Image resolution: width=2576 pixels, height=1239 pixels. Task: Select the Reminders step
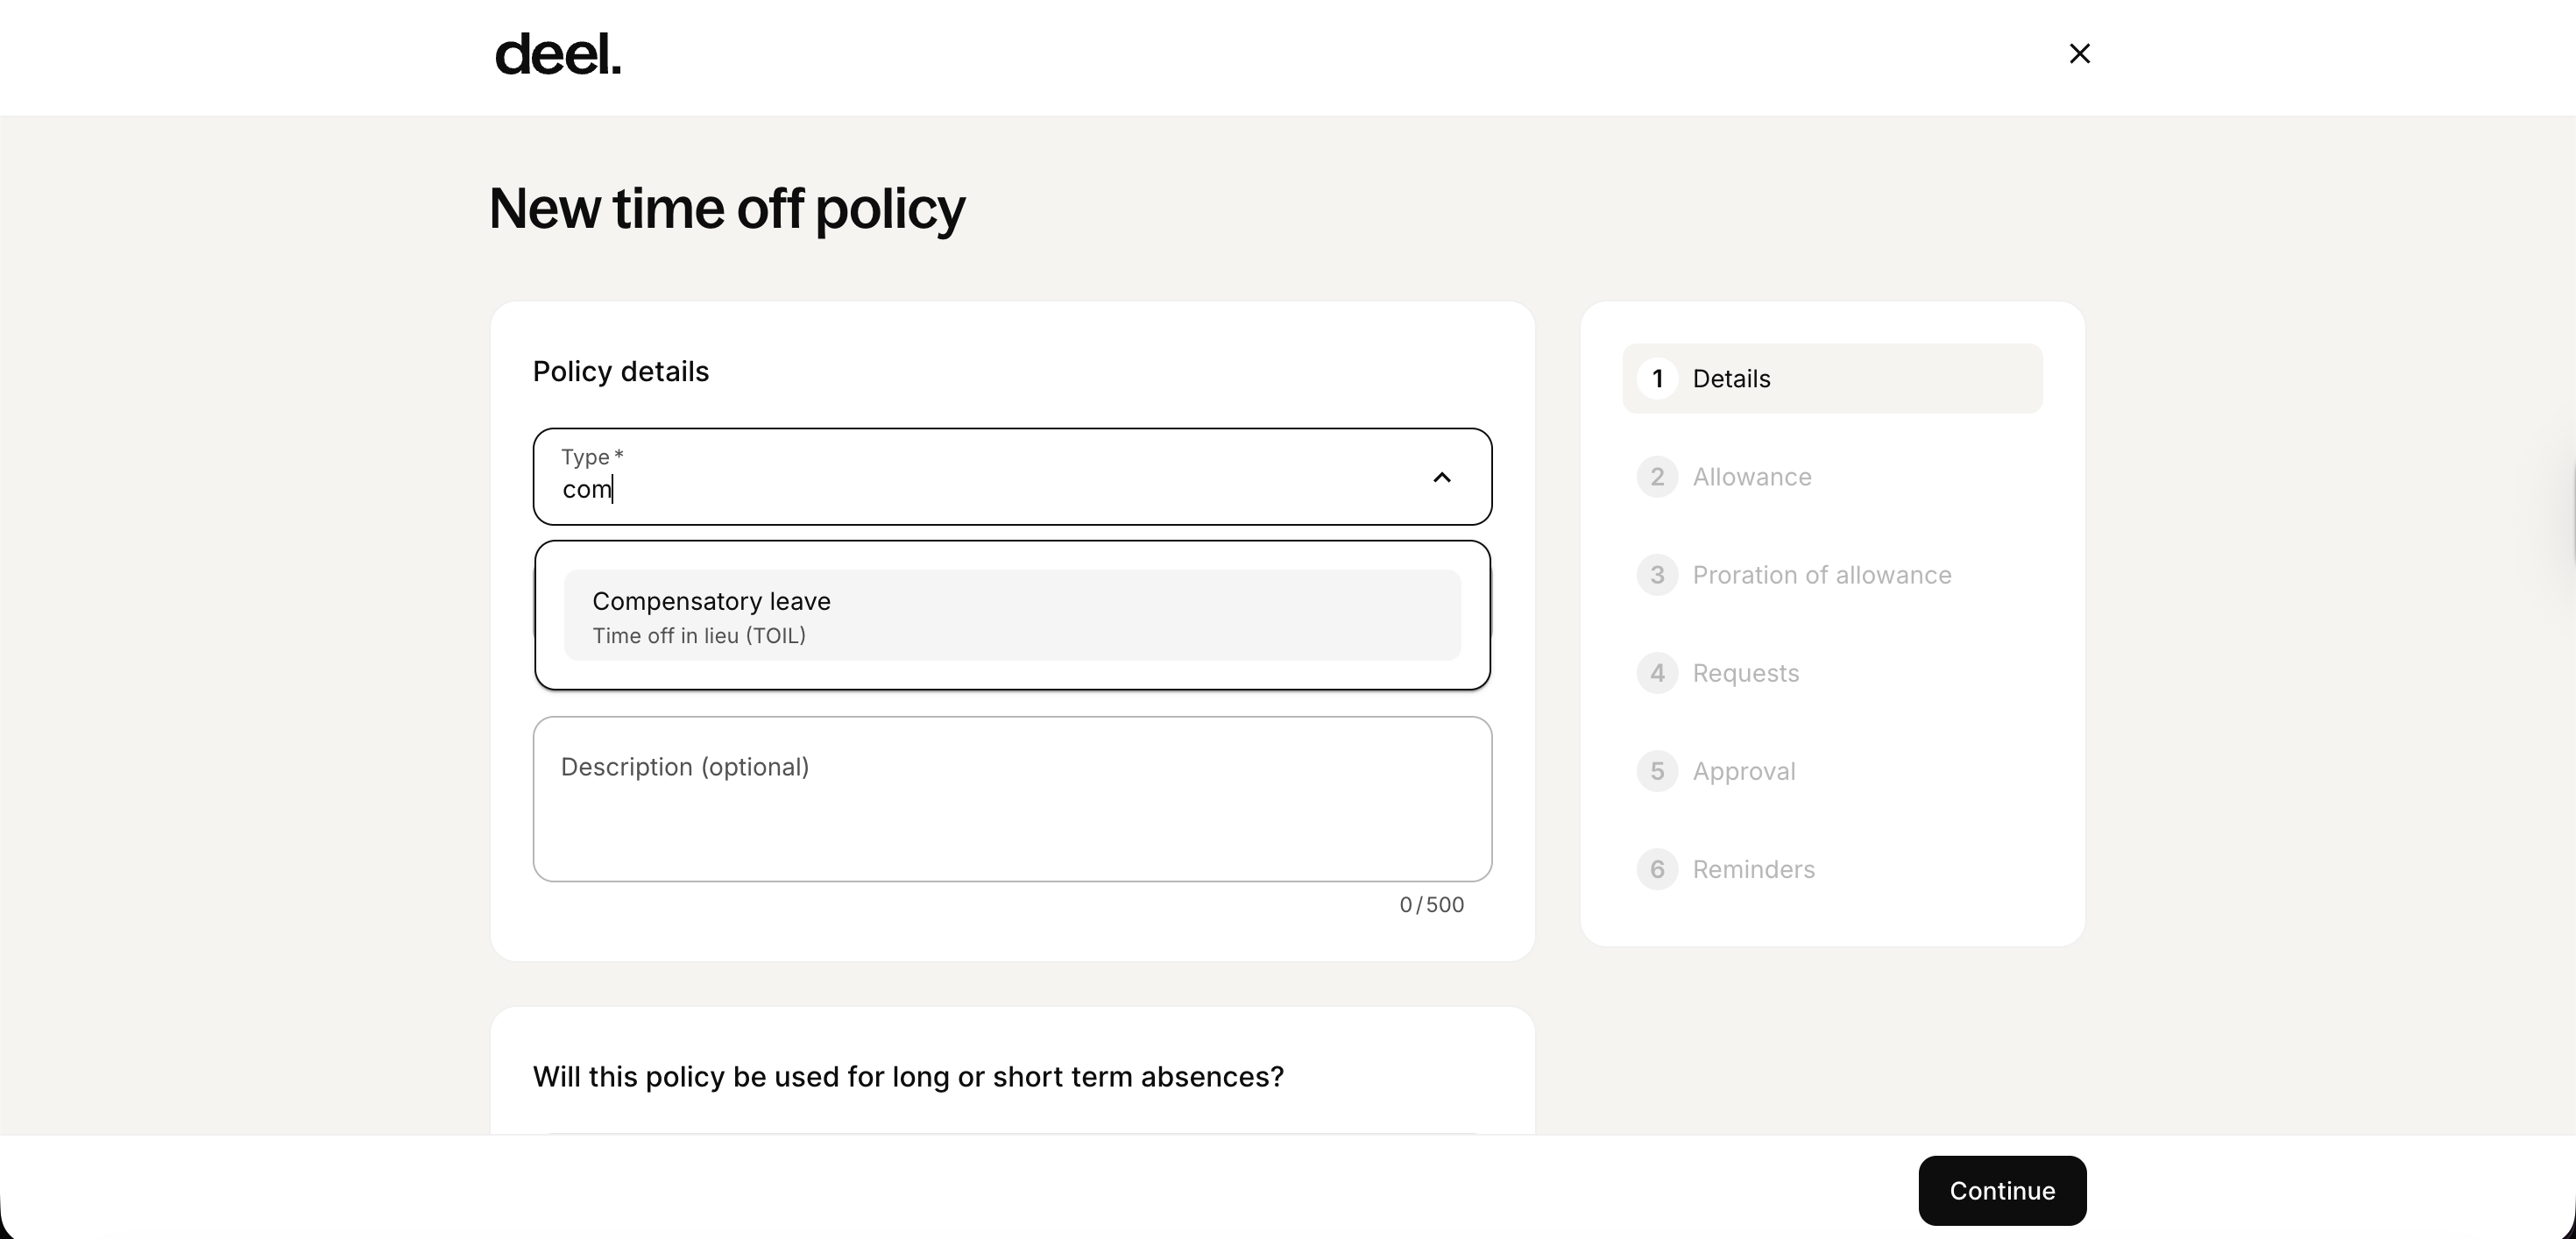(x=1753, y=869)
